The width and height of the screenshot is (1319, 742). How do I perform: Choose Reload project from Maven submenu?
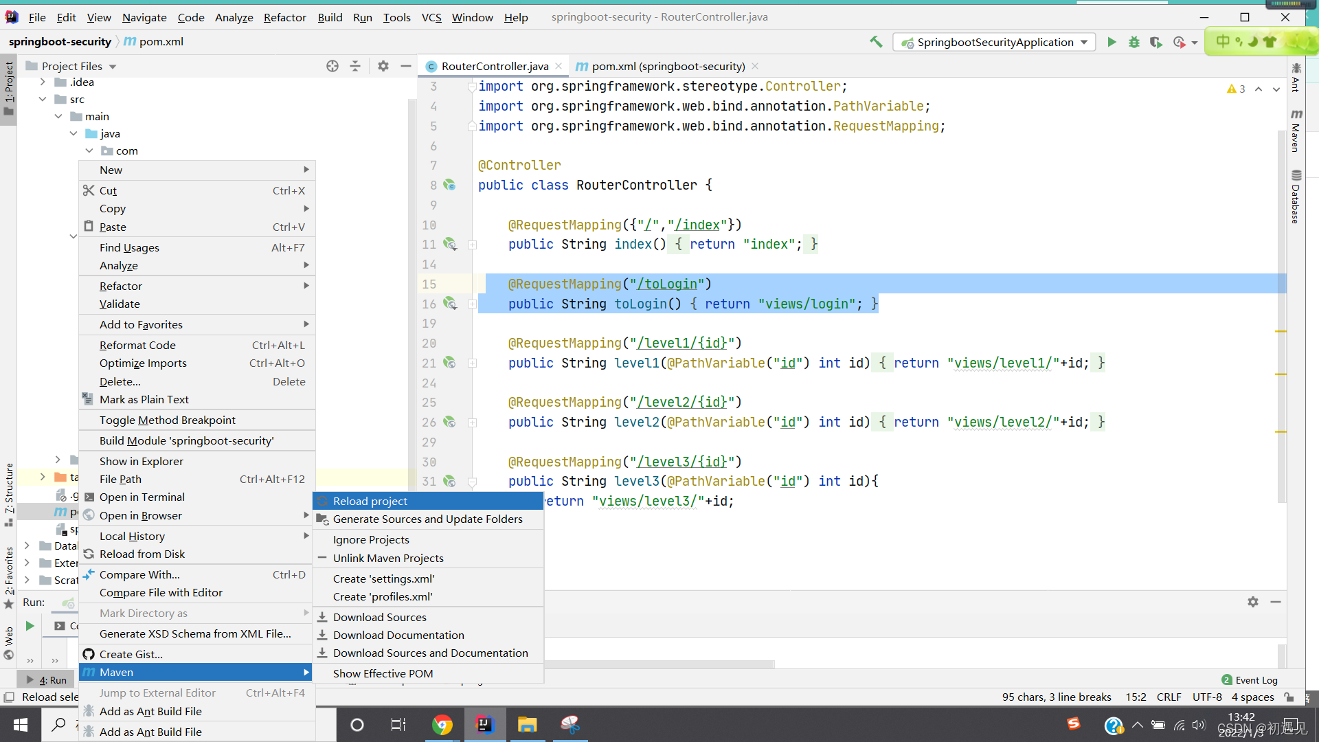click(x=428, y=501)
